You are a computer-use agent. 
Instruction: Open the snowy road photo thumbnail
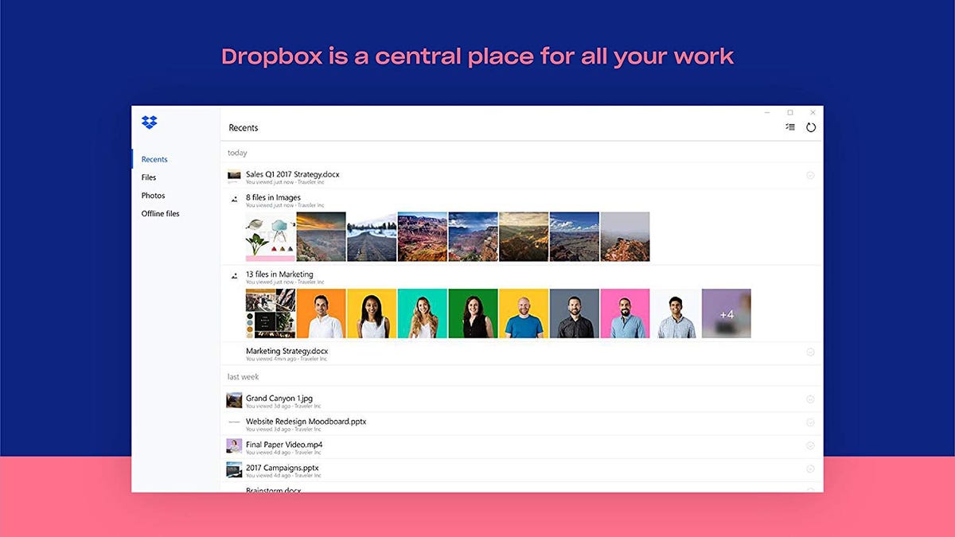(372, 236)
